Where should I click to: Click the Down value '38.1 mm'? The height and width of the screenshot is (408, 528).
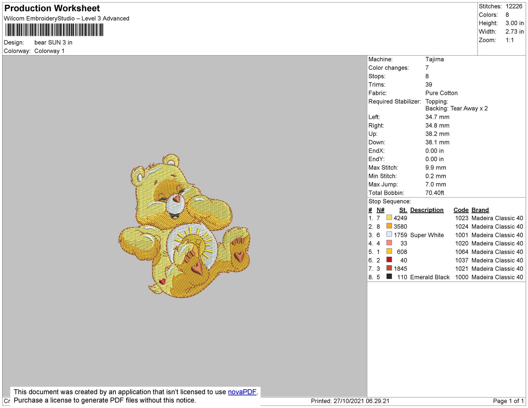437,142
